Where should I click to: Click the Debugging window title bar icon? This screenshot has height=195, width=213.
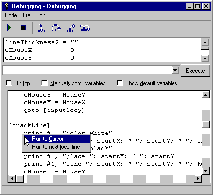(7, 6)
